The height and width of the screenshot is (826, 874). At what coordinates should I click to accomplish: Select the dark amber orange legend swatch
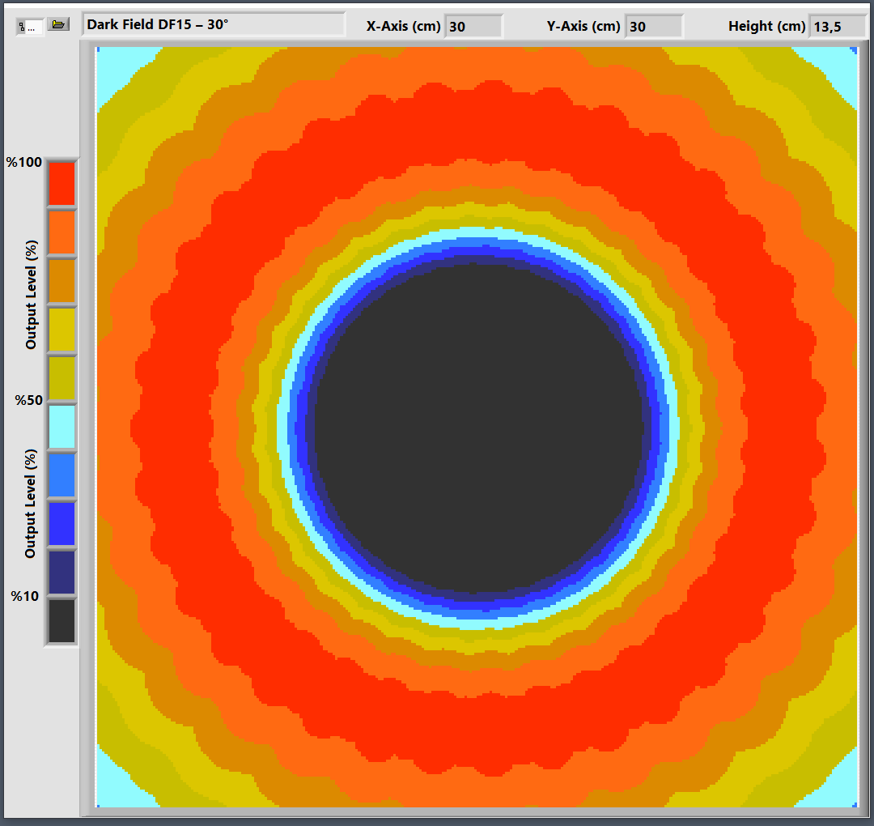coord(62,281)
